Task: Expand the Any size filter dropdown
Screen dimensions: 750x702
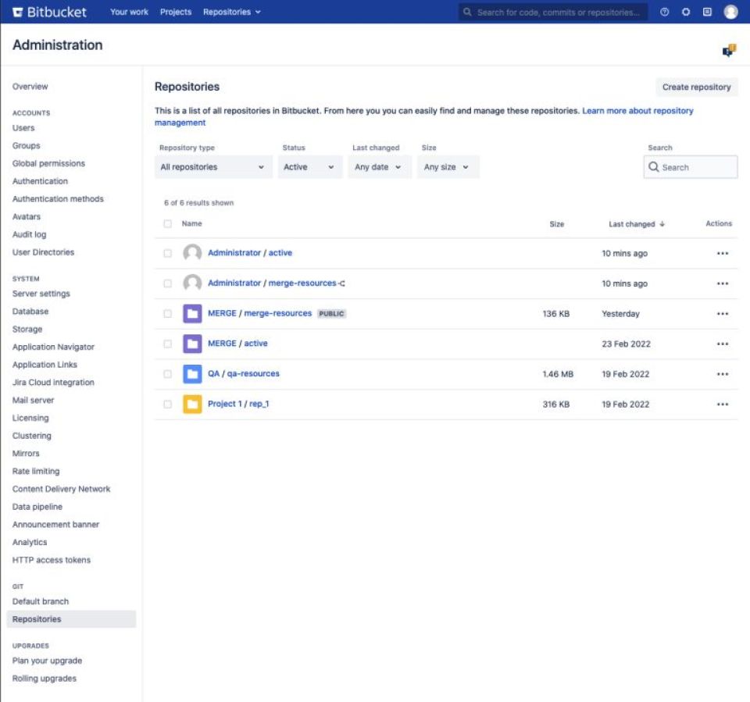Action: tap(448, 167)
